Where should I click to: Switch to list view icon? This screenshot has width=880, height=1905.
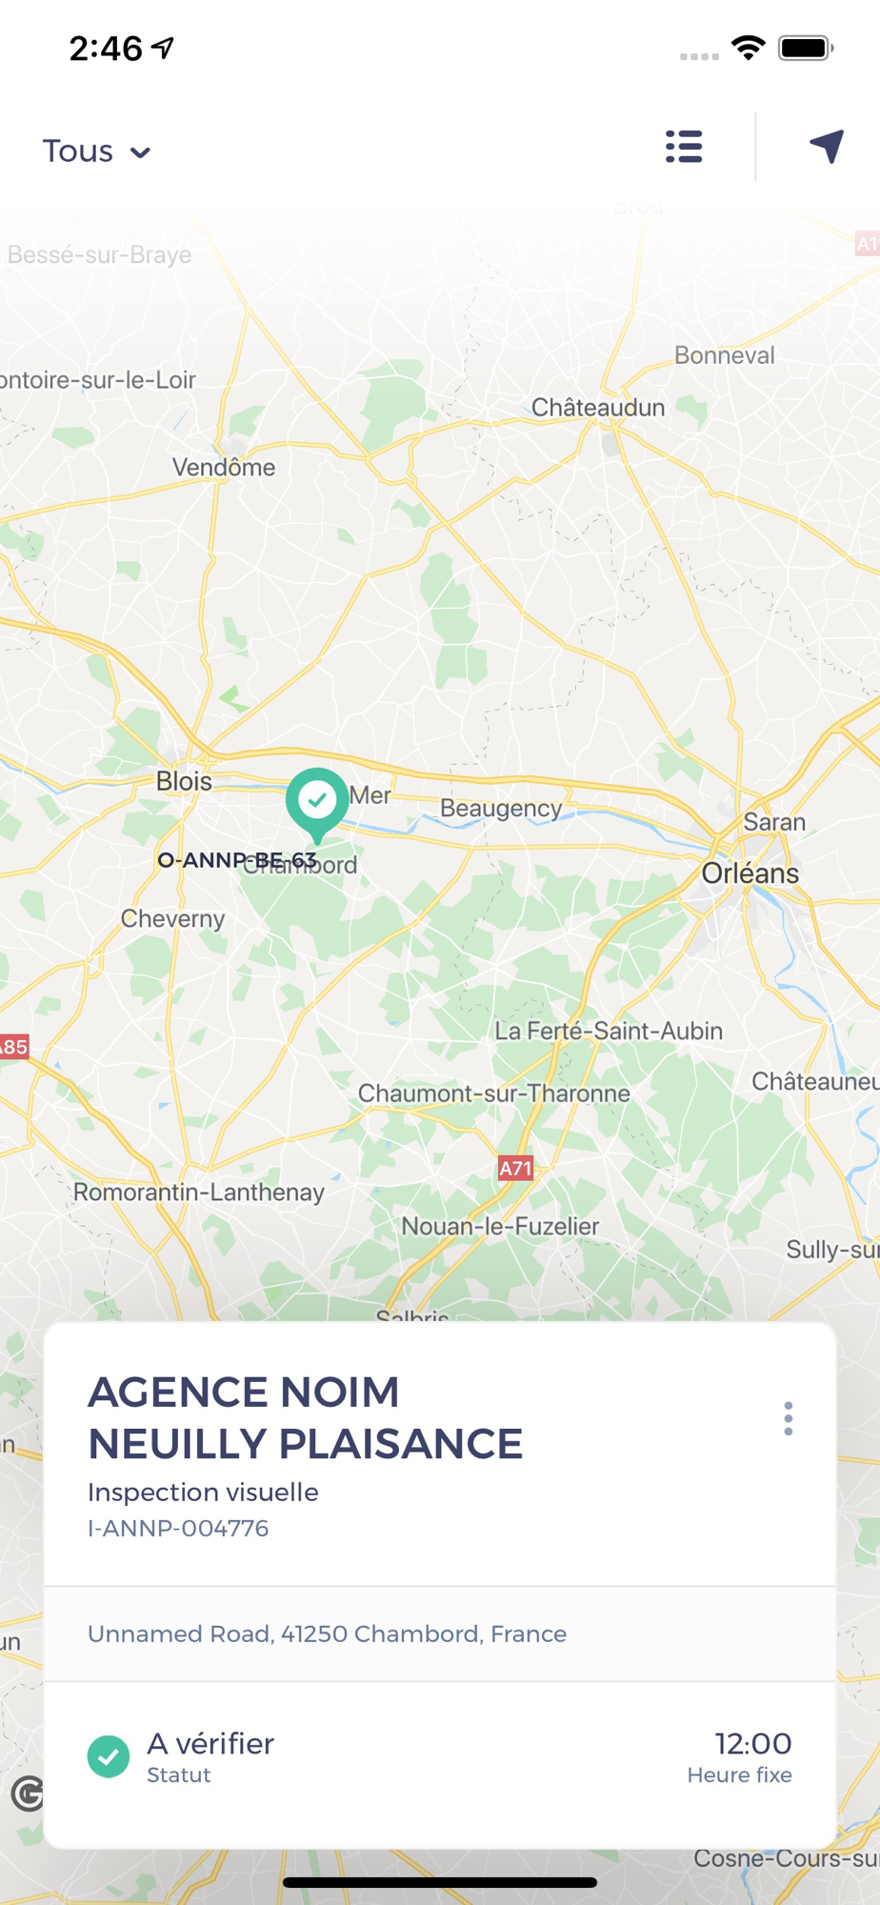(x=684, y=147)
